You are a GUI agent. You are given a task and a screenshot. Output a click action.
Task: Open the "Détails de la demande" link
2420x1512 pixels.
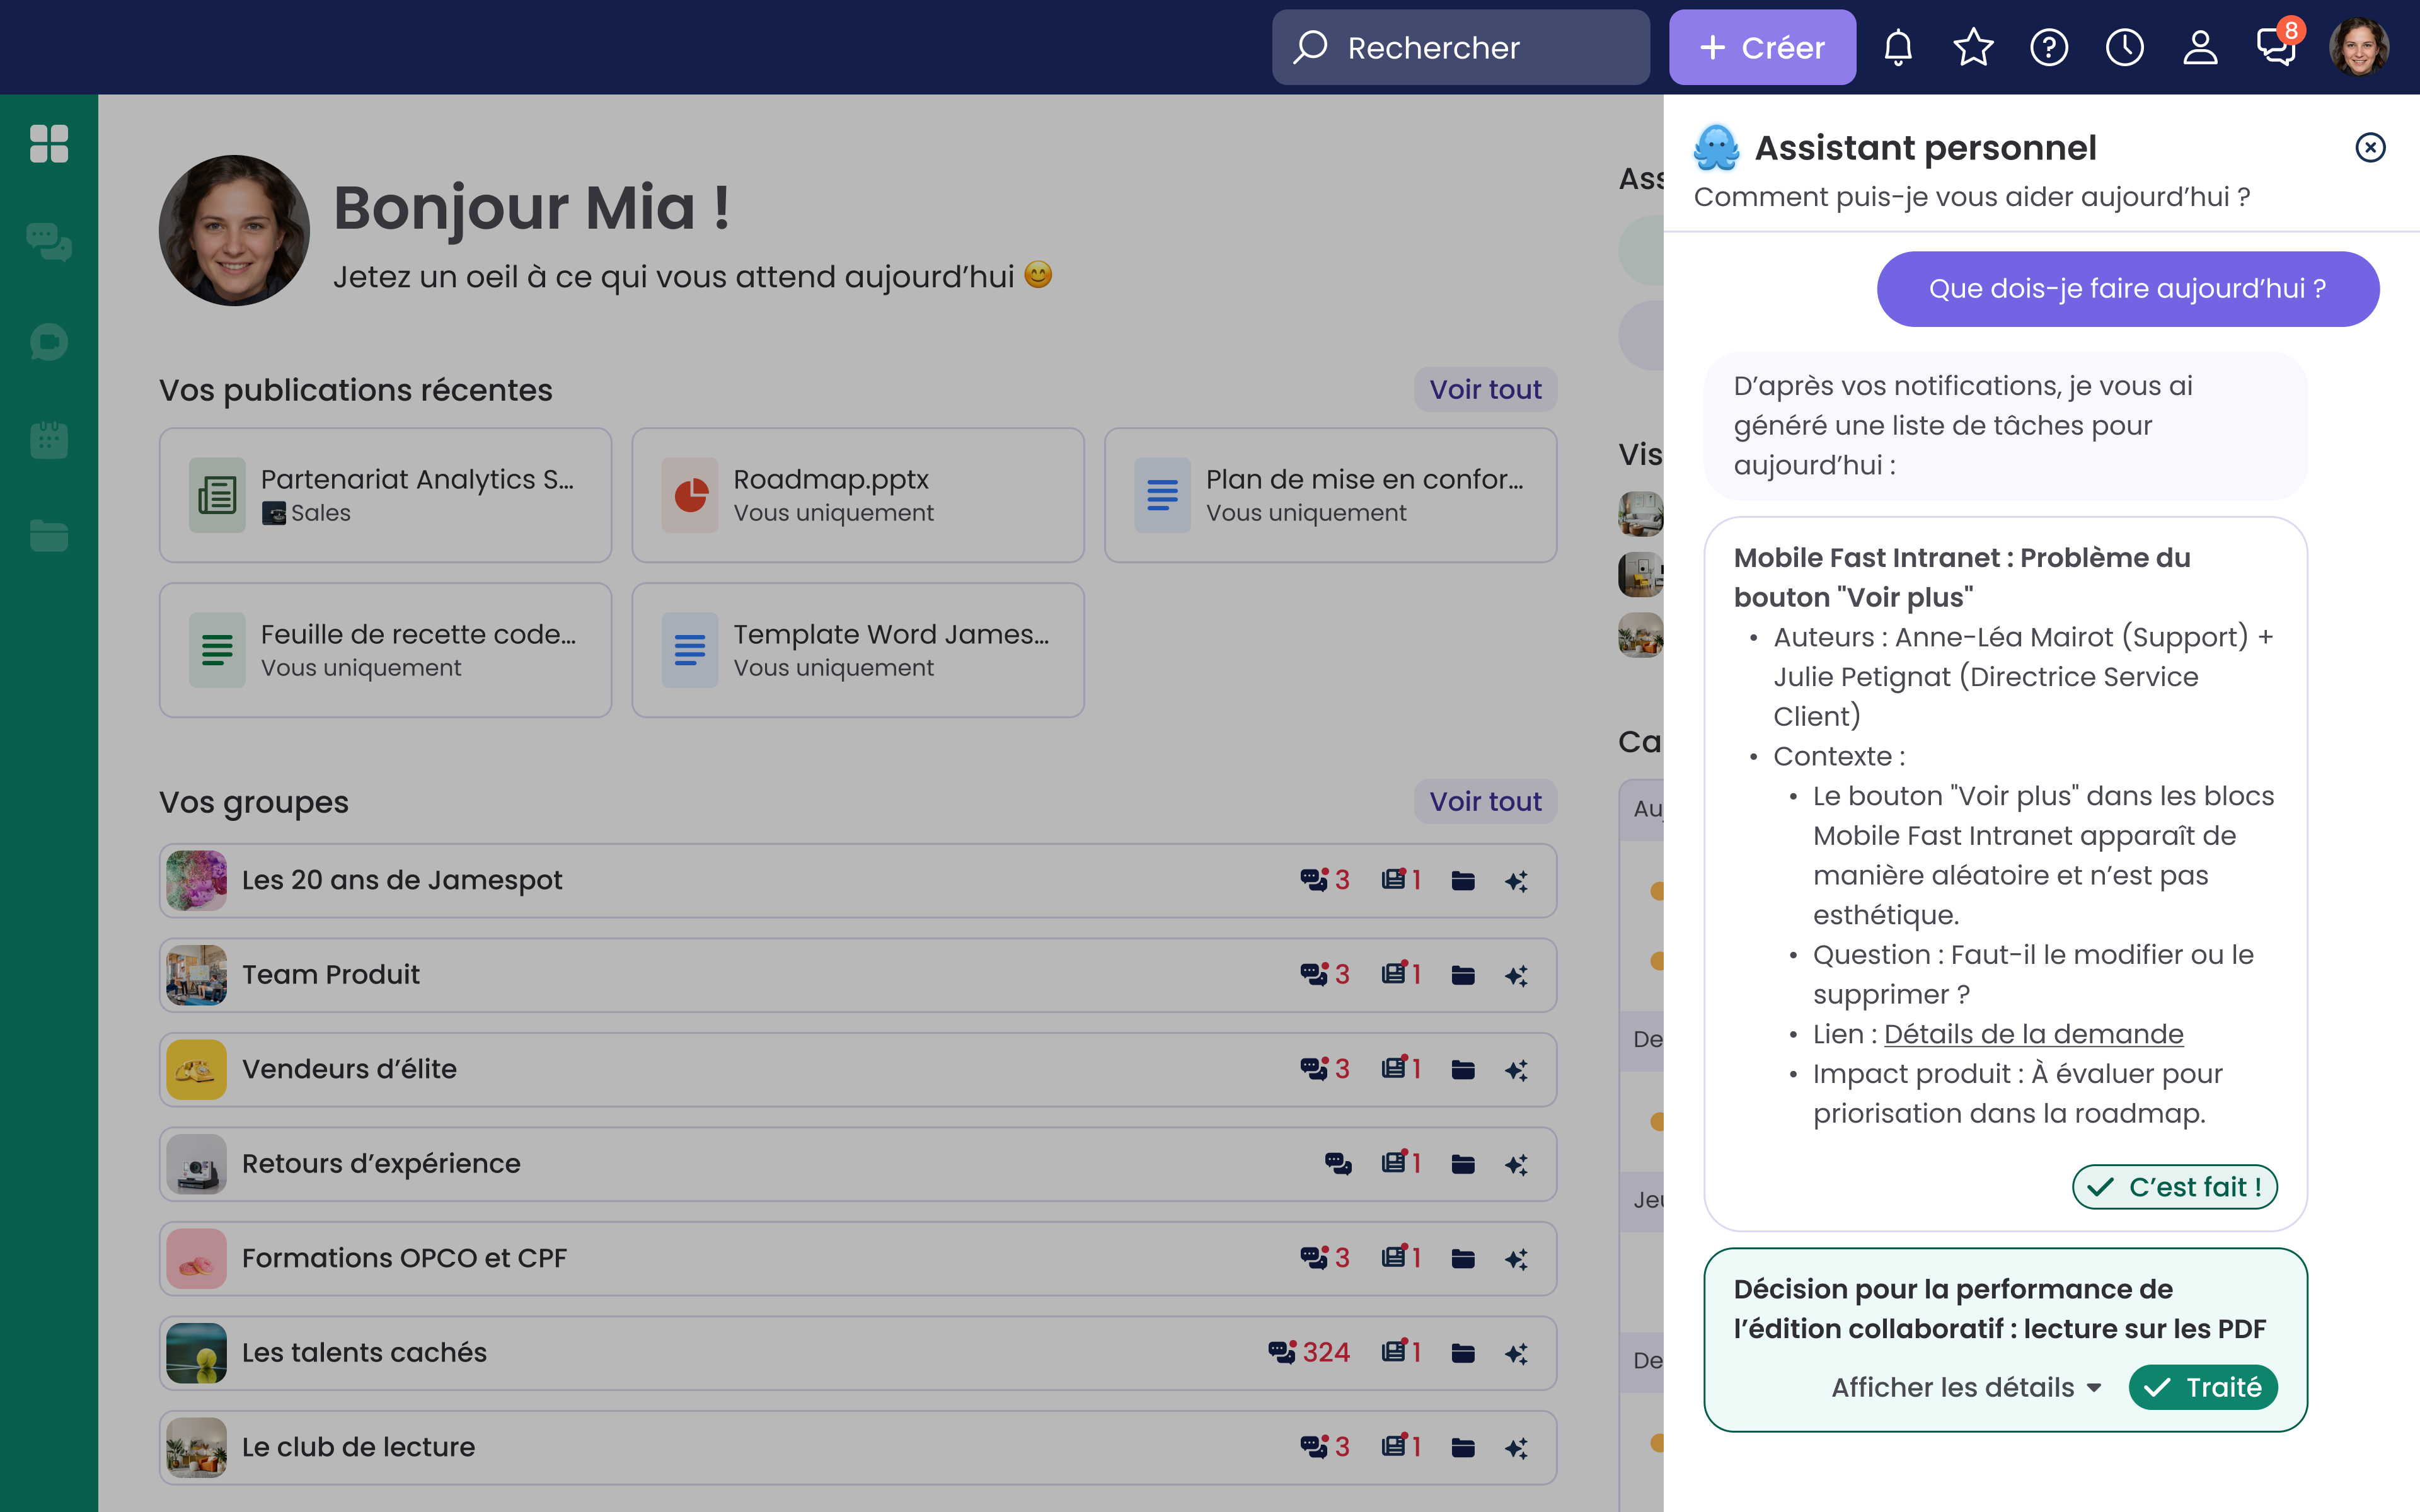(x=2033, y=1034)
